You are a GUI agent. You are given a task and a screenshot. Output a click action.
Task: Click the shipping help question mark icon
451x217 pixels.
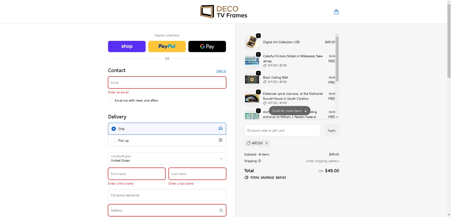pos(259,161)
